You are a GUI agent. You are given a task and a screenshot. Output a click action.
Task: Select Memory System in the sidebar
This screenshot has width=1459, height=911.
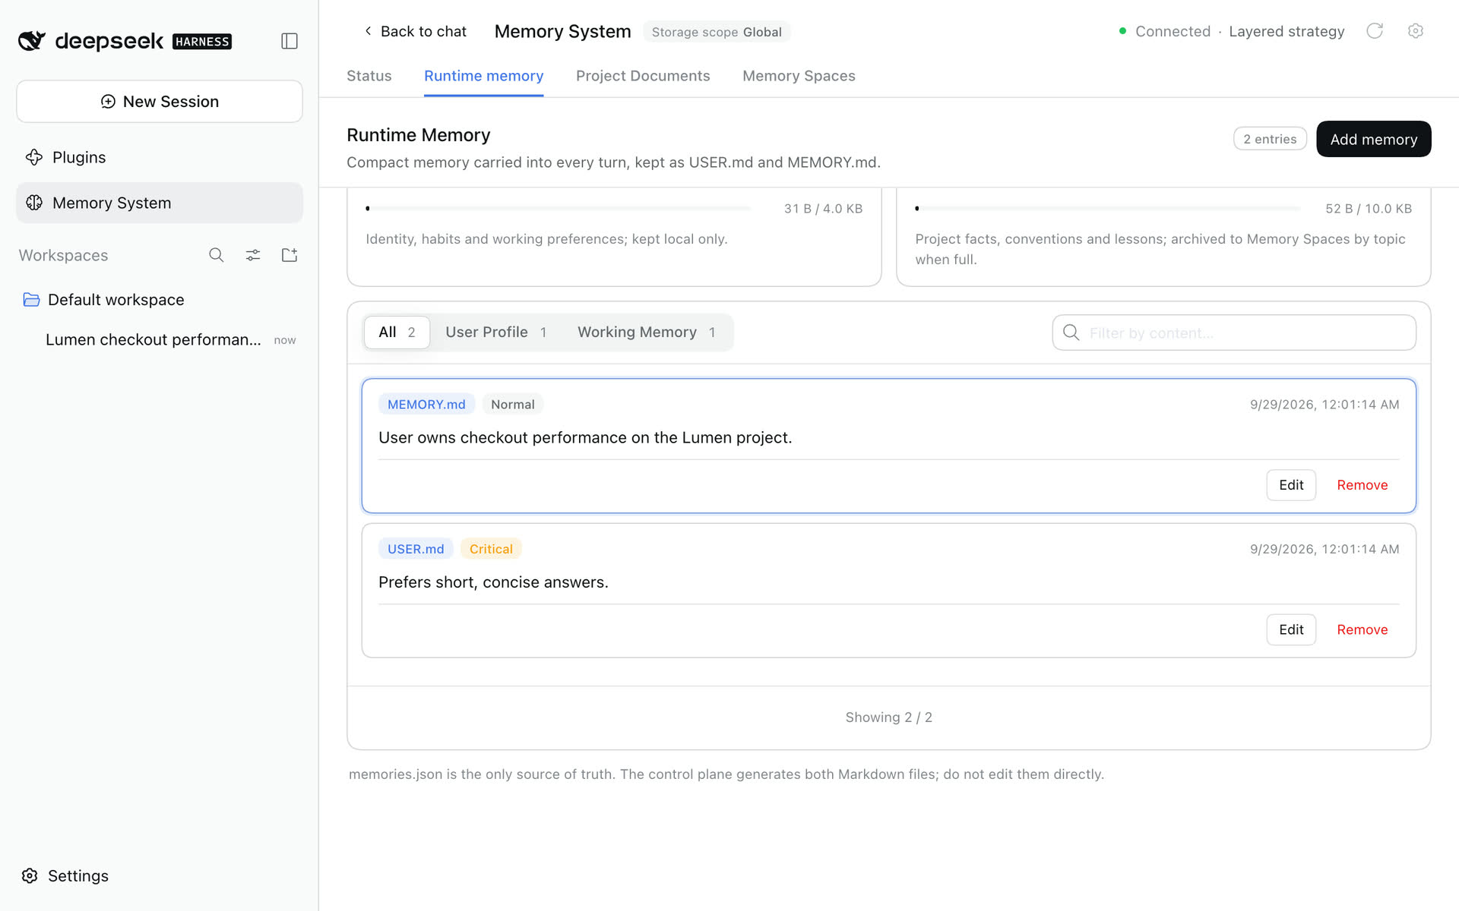160,203
